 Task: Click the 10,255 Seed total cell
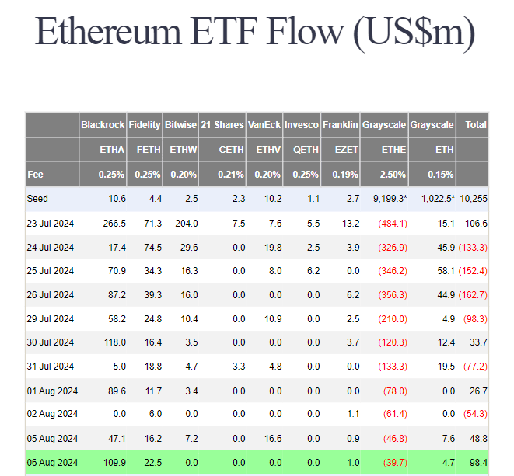click(x=473, y=199)
